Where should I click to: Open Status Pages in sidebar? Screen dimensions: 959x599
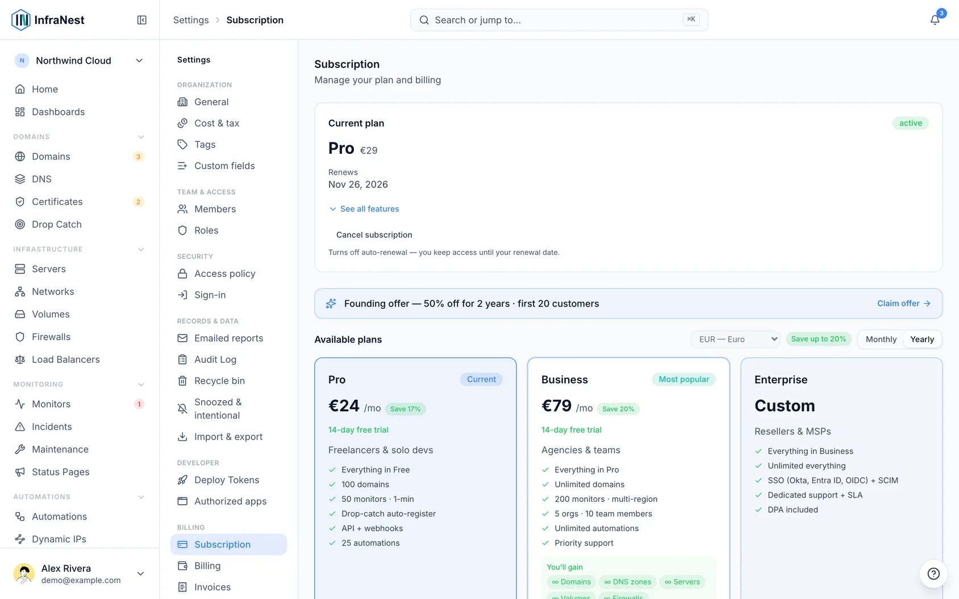(x=80, y=472)
